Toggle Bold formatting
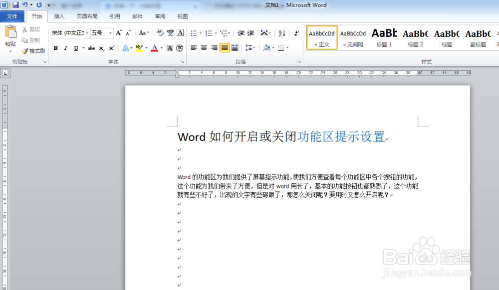This screenshot has height=290, width=499. [56, 48]
